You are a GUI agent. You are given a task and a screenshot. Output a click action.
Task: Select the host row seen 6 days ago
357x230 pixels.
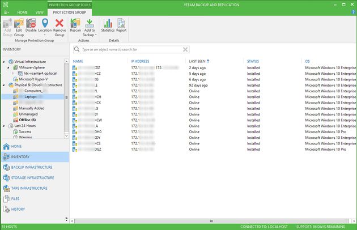[x=214, y=79]
